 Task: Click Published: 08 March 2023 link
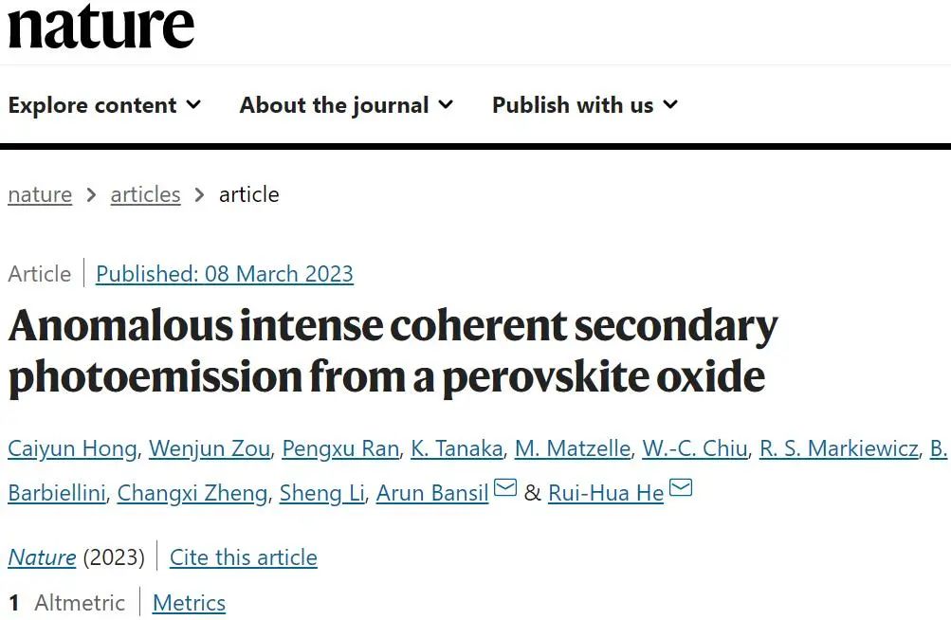click(225, 274)
